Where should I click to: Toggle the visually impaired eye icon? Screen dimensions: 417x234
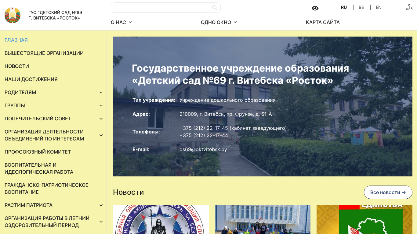pyautogui.click(x=315, y=8)
